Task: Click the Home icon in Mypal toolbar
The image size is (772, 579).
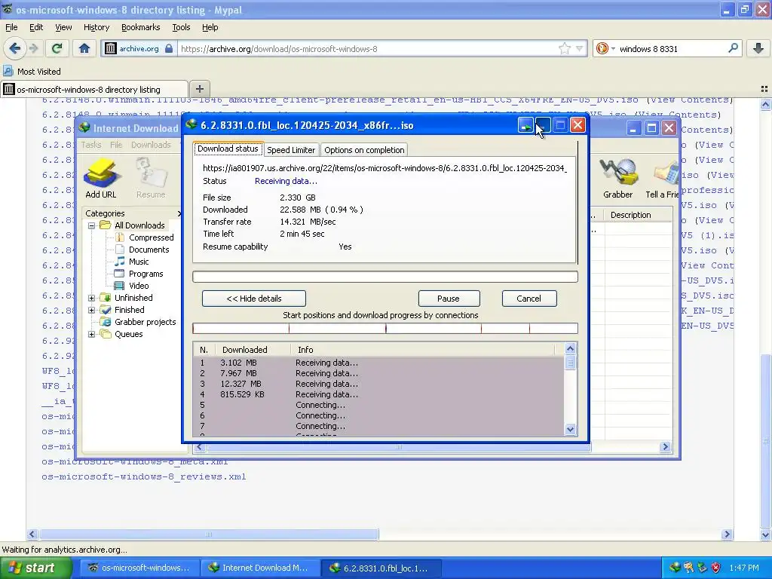Action: pyautogui.click(x=84, y=48)
